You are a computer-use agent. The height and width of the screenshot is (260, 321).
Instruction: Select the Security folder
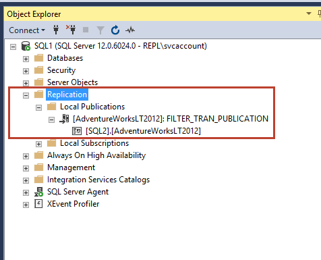point(61,70)
